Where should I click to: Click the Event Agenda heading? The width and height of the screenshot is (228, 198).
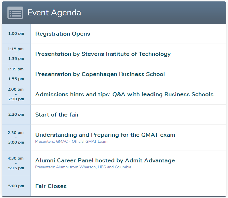54,13
